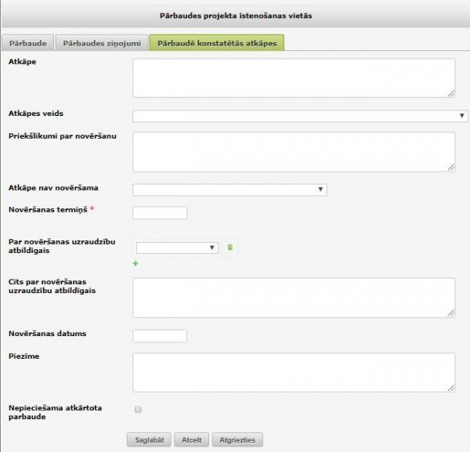470x452 pixels.
Task: Expand the Atkāpe nav novēršama dropdown
Action: [x=230, y=190]
